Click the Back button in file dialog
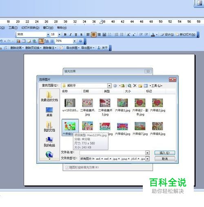The width and height of the screenshot is (204, 207). point(115,86)
